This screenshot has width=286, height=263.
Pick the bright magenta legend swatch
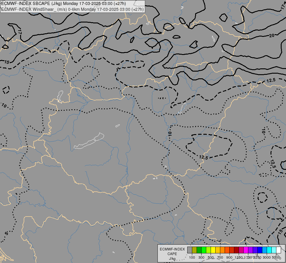[x=246, y=250]
